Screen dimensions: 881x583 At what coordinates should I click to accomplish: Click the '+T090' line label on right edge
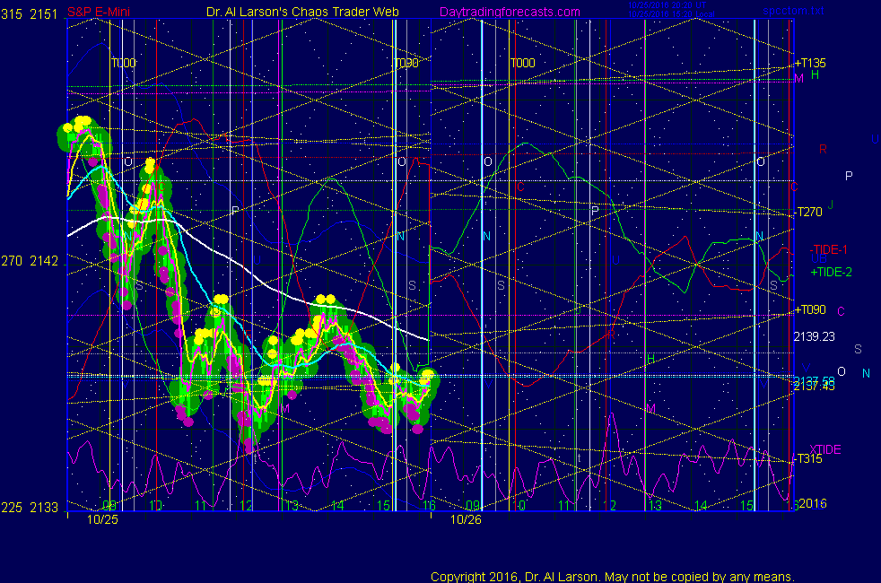click(x=810, y=309)
